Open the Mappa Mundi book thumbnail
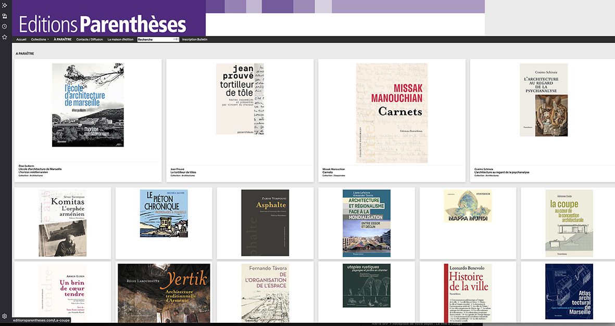Screen dimensions: 615x326 468,206
